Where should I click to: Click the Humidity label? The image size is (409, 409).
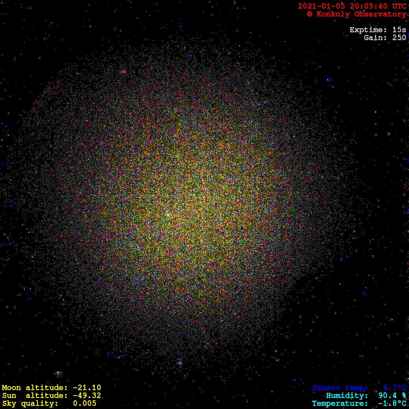pyautogui.click(x=347, y=396)
